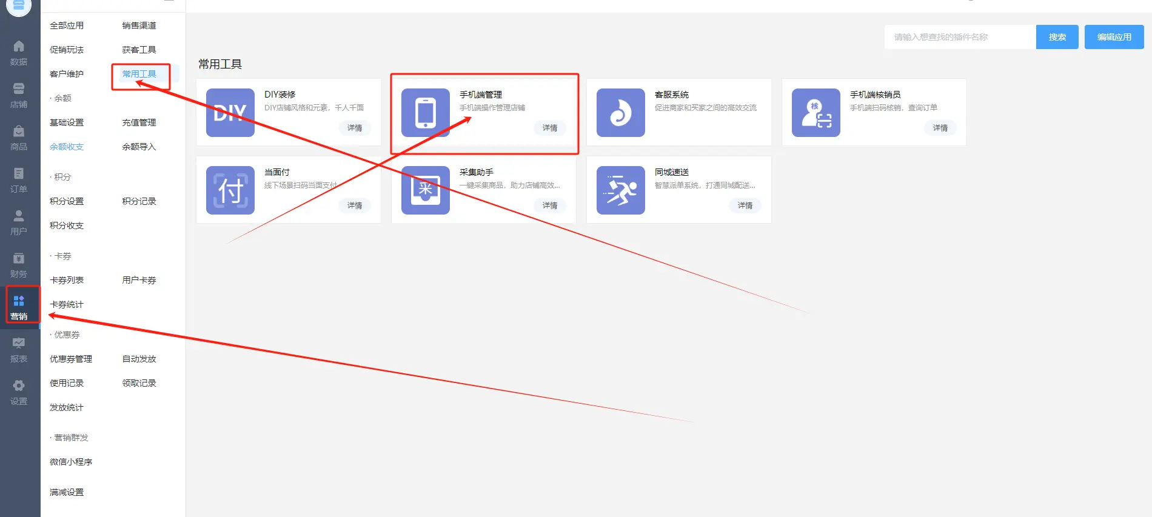
Task: Click the DIY装修 app icon
Action: [x=230, y=113]
